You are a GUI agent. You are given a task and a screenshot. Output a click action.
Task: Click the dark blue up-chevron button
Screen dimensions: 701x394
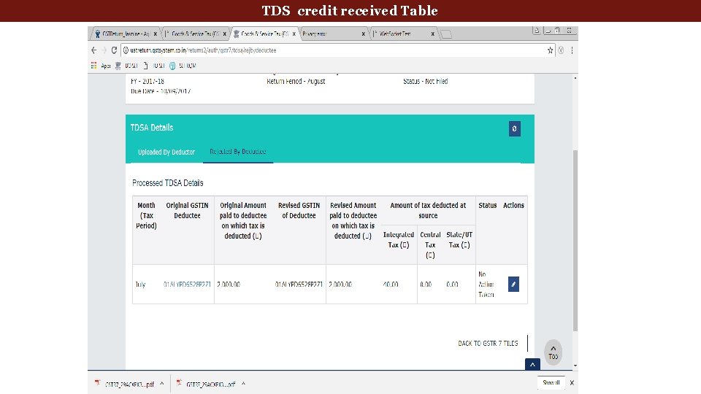tap(532, 365)
